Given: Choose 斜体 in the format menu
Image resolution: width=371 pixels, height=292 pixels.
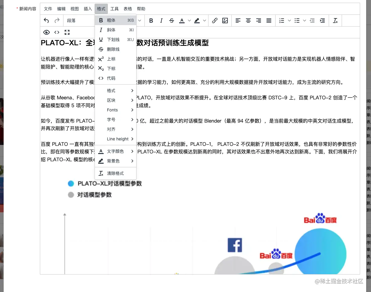Looking at the screenshot, I should point(116,30).
